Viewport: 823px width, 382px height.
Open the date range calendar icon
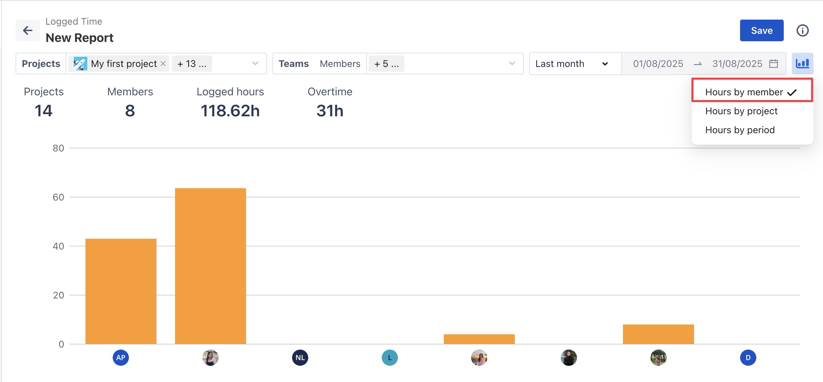(774, 64)
